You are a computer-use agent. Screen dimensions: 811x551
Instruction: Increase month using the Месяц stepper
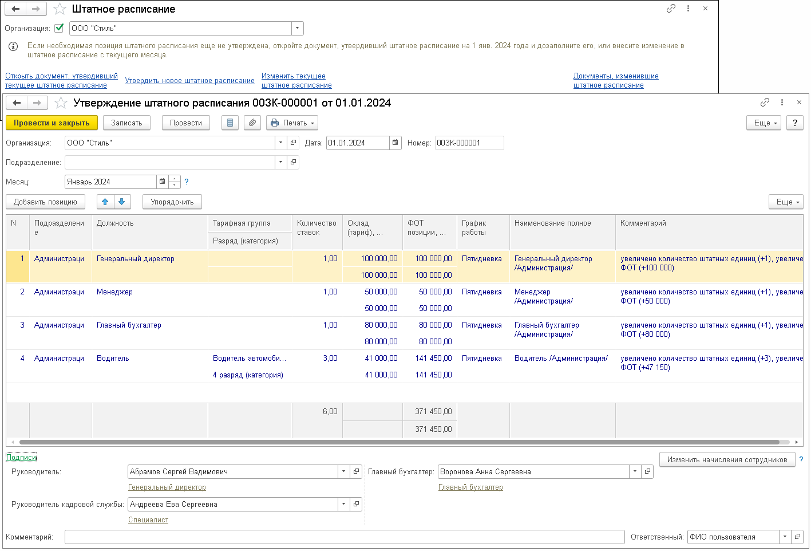175,179
